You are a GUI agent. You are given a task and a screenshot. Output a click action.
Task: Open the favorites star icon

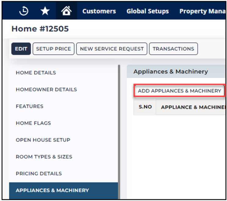pyautogui.click(x=45, y=11)
